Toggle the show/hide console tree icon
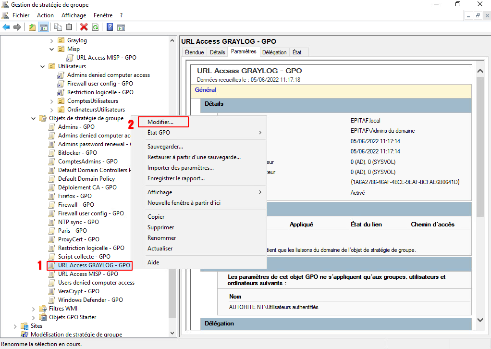 pyautogui.click(x=43, y=27)
